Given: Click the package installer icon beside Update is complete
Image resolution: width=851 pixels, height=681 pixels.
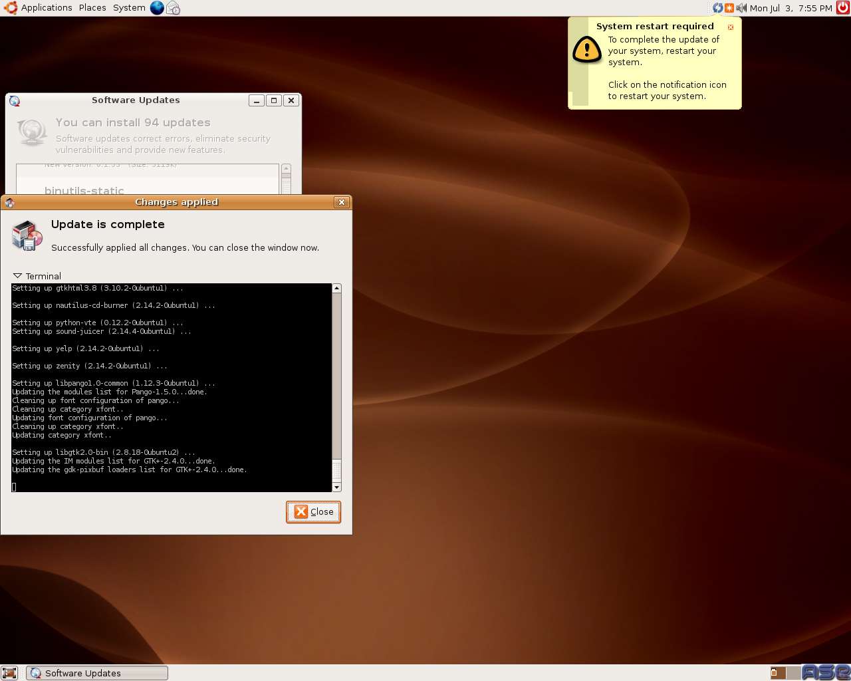Looking at the screenshot, I should click(x=27, y=235).
